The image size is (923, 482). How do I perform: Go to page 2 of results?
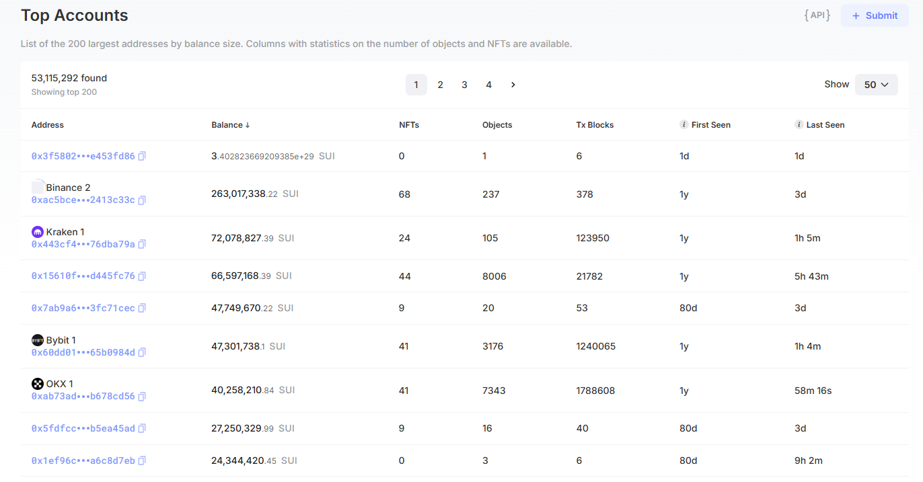[441, 85]
